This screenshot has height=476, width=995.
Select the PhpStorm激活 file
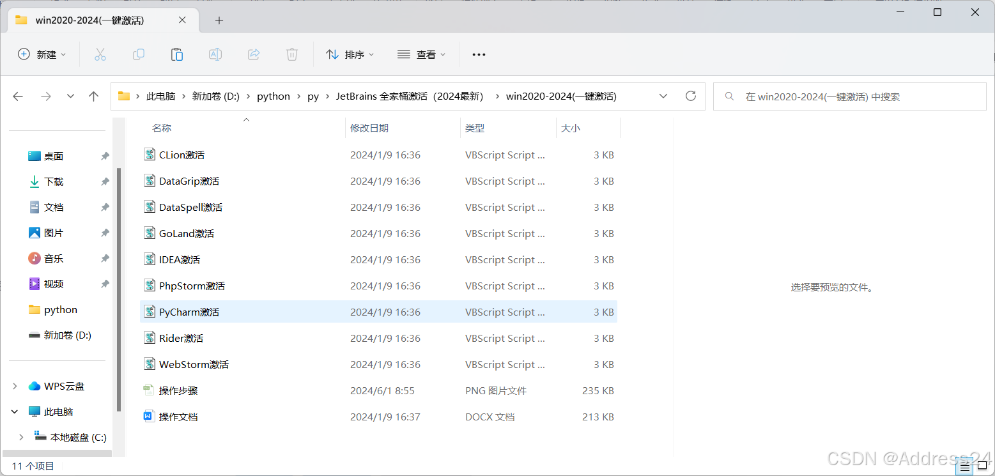click(378, 286)
